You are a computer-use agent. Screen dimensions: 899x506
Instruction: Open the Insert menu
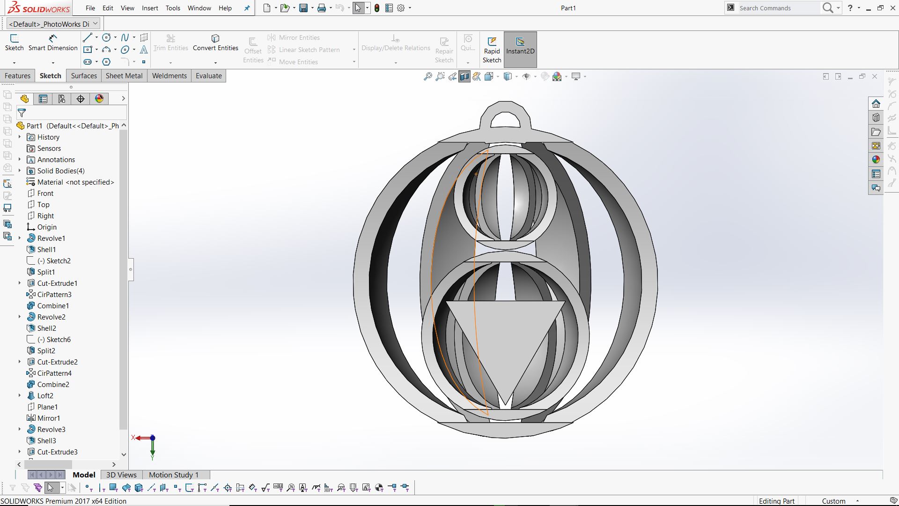(x=150, y=8)
